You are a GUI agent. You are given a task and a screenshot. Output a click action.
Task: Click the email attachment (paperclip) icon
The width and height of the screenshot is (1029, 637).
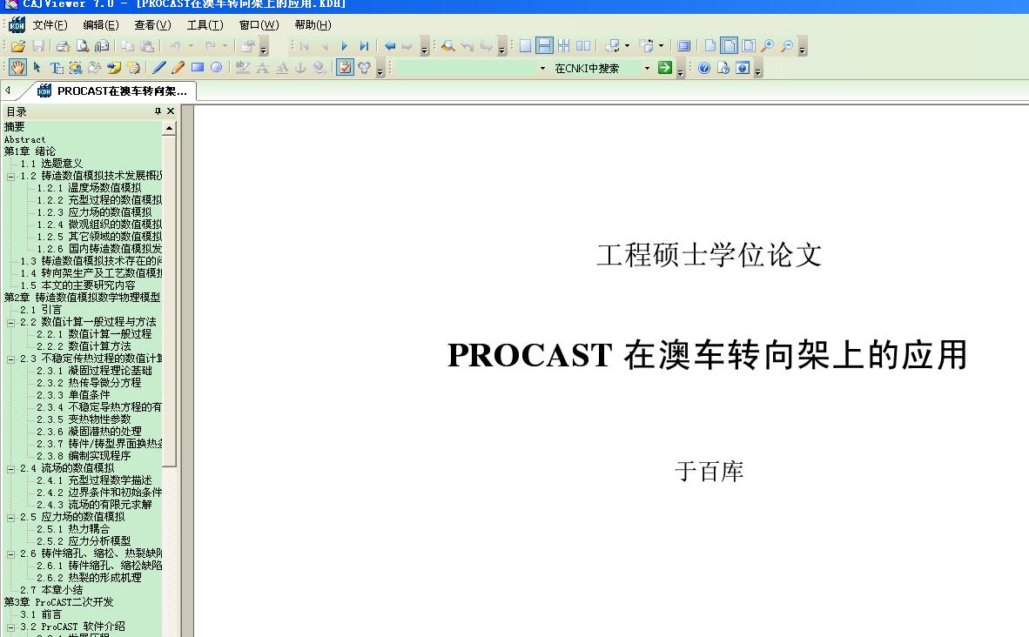point(102,46)
